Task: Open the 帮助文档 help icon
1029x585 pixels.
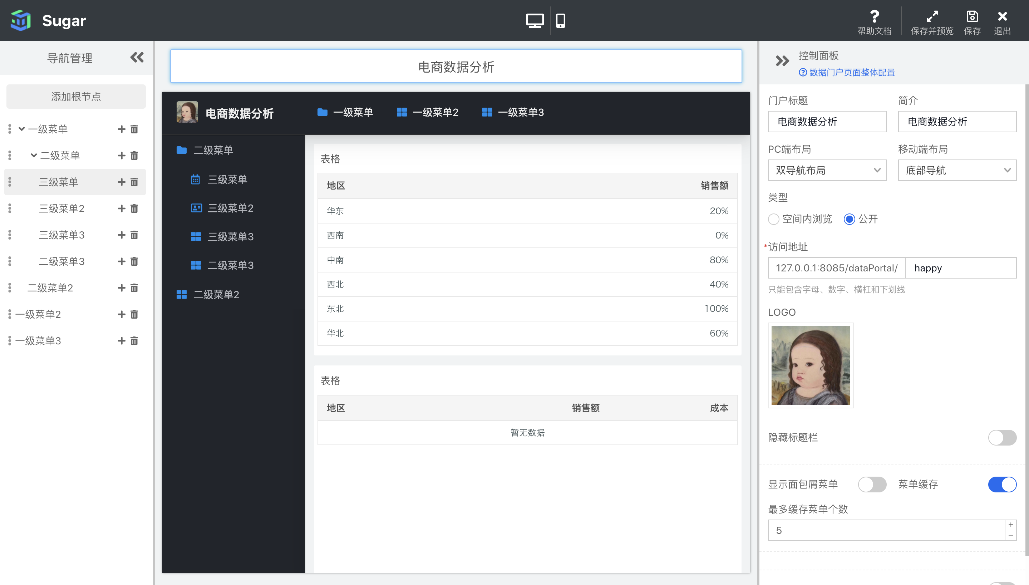Action: (x=875, y=16)
